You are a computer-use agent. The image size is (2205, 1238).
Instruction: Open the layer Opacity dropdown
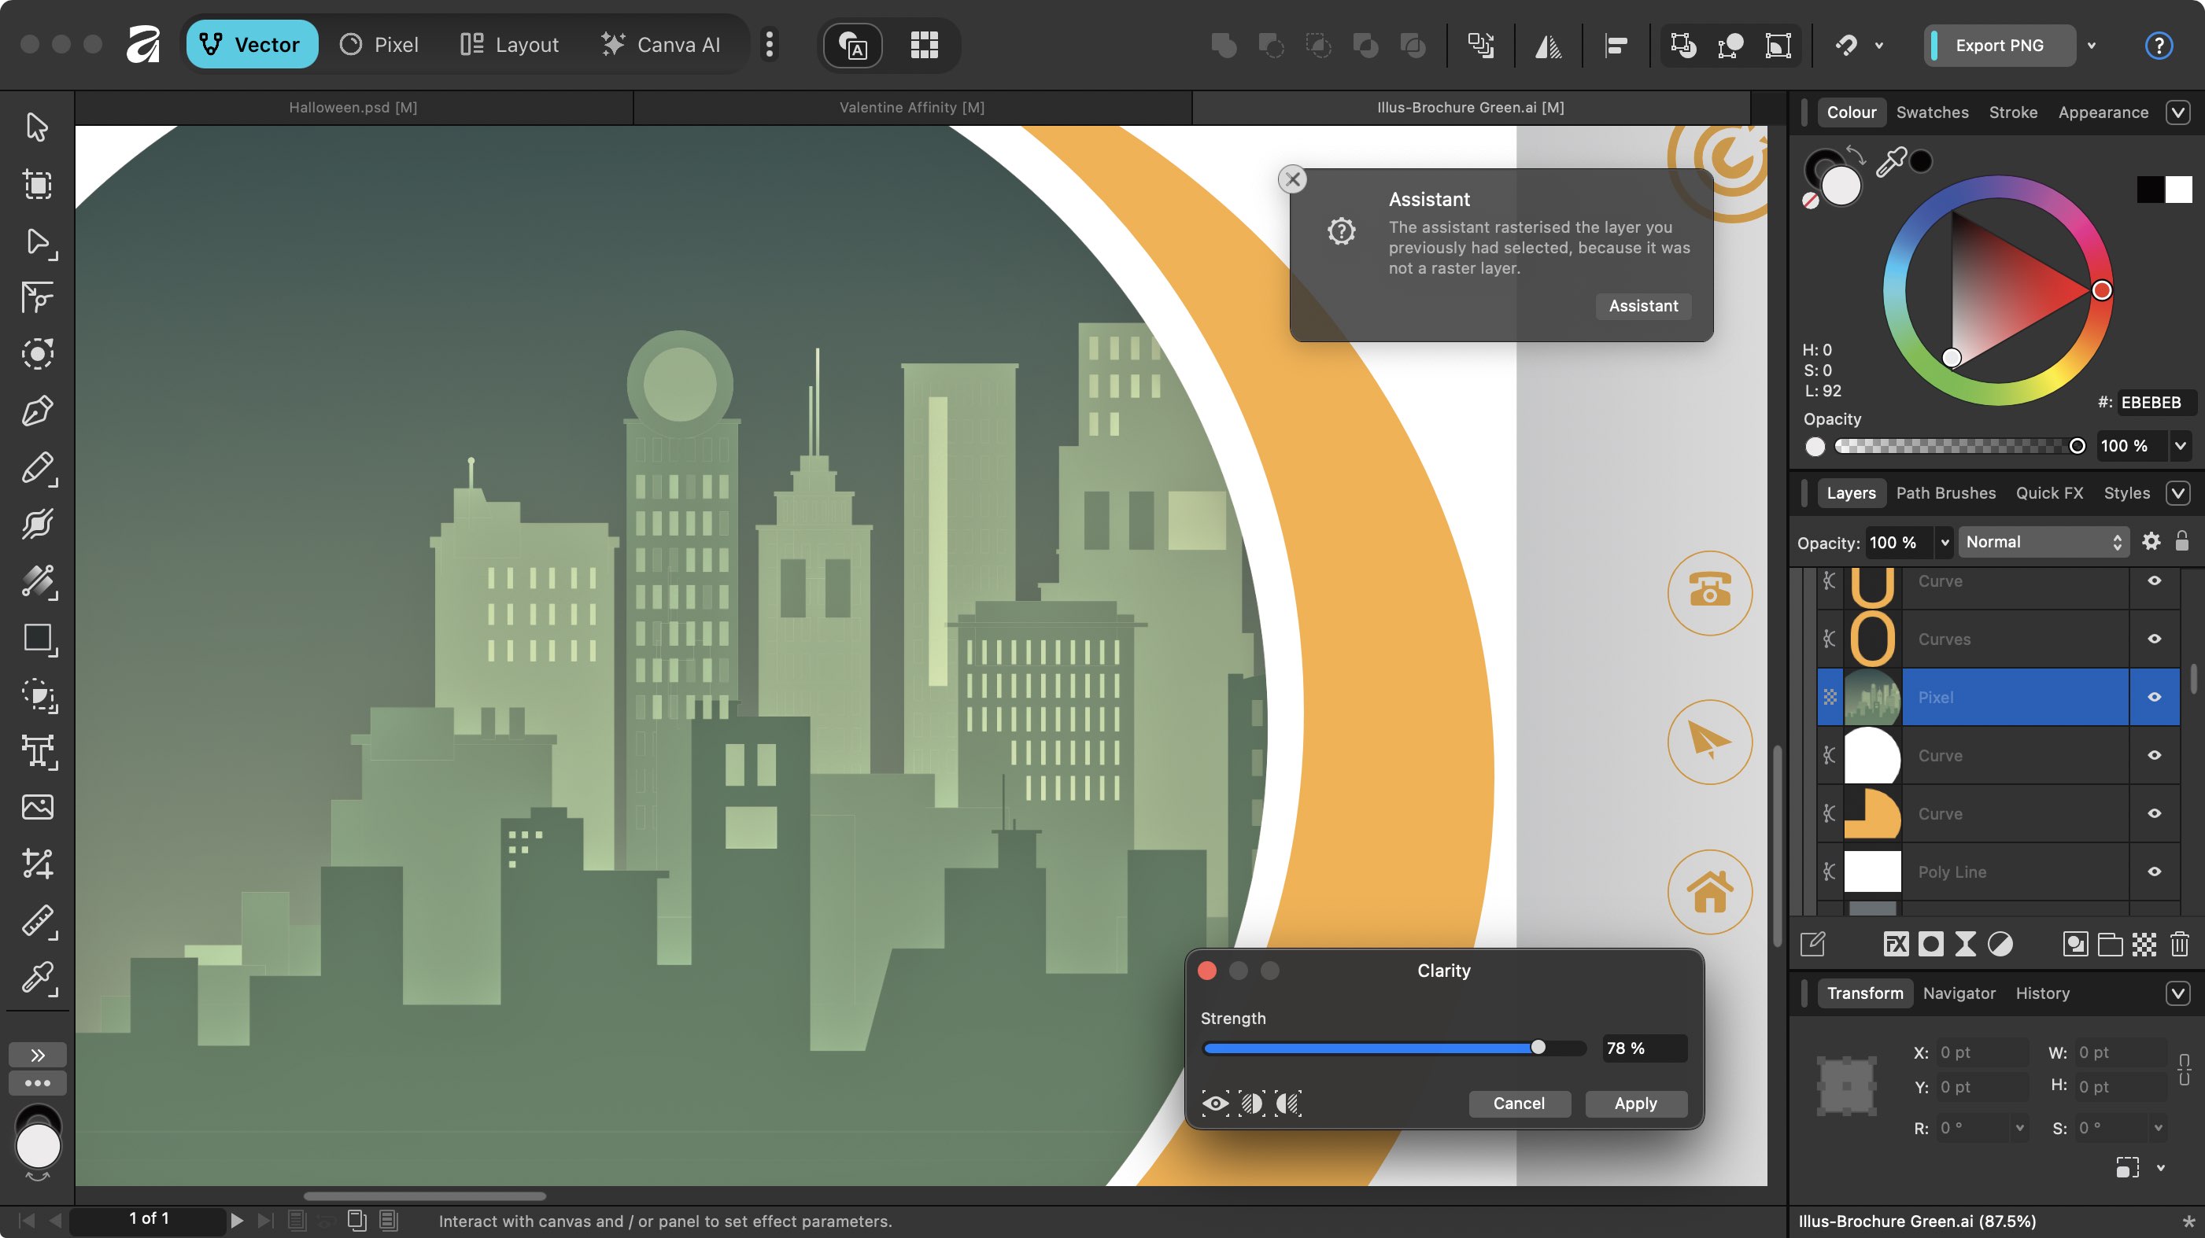[x=1943, y=542]
